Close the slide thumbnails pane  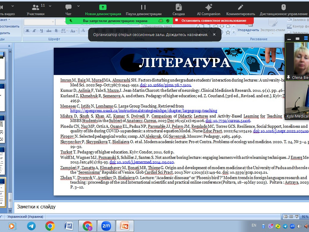[9, 46]
